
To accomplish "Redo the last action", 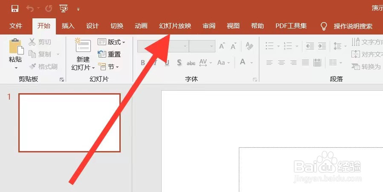I will click(x=49, y=9).
